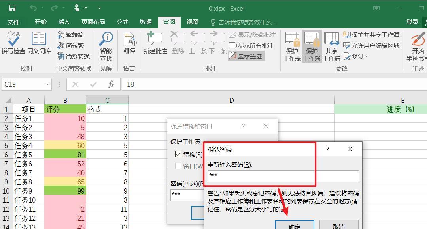
Task: Close the 保护结构和窗口 dialog
Action: pyautogui.click(x=266, y=126)
